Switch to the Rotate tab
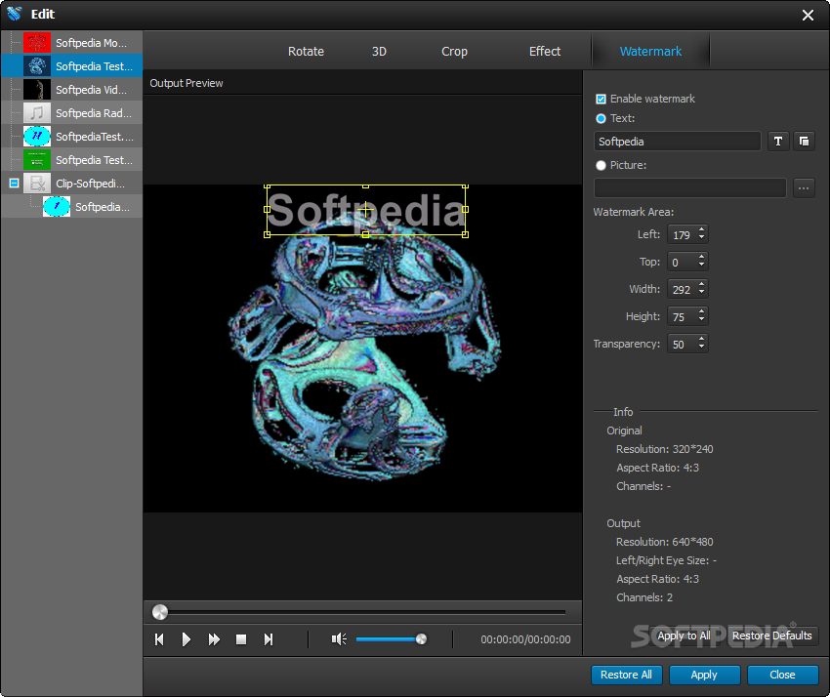This screenshot has width=830, height=697. pos(306,52)
